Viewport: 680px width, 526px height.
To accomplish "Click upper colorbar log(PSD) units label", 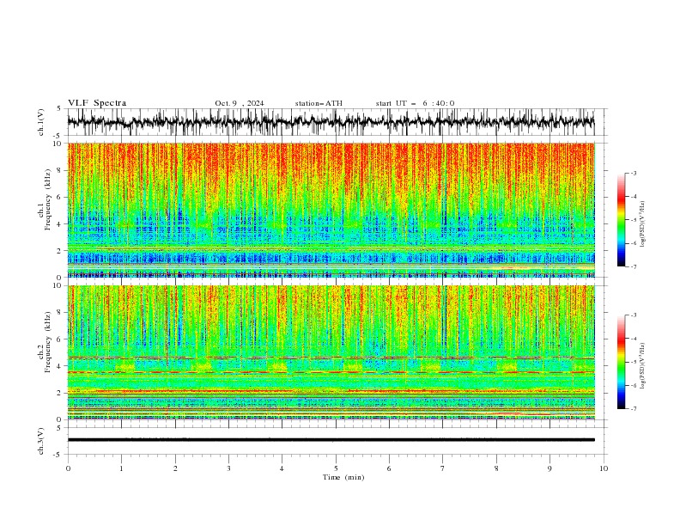I will click(x=643, y=223).
